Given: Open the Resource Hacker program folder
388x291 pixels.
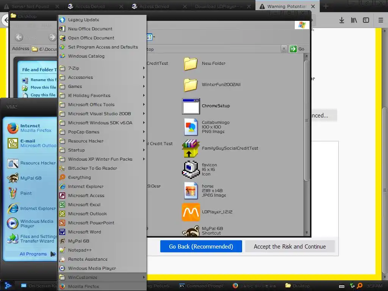Looking at the screenshot, I should [102, 141].
